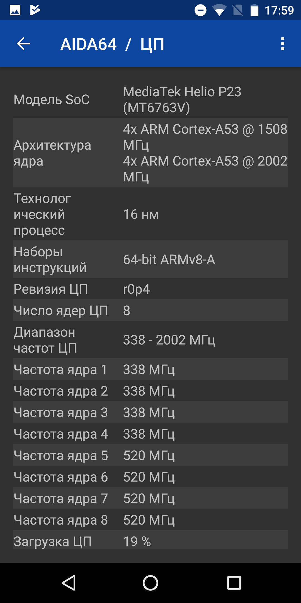Select the Ревизия ЦП row
Viewport: 301px width, 603px height.
(x=151, y=289)
